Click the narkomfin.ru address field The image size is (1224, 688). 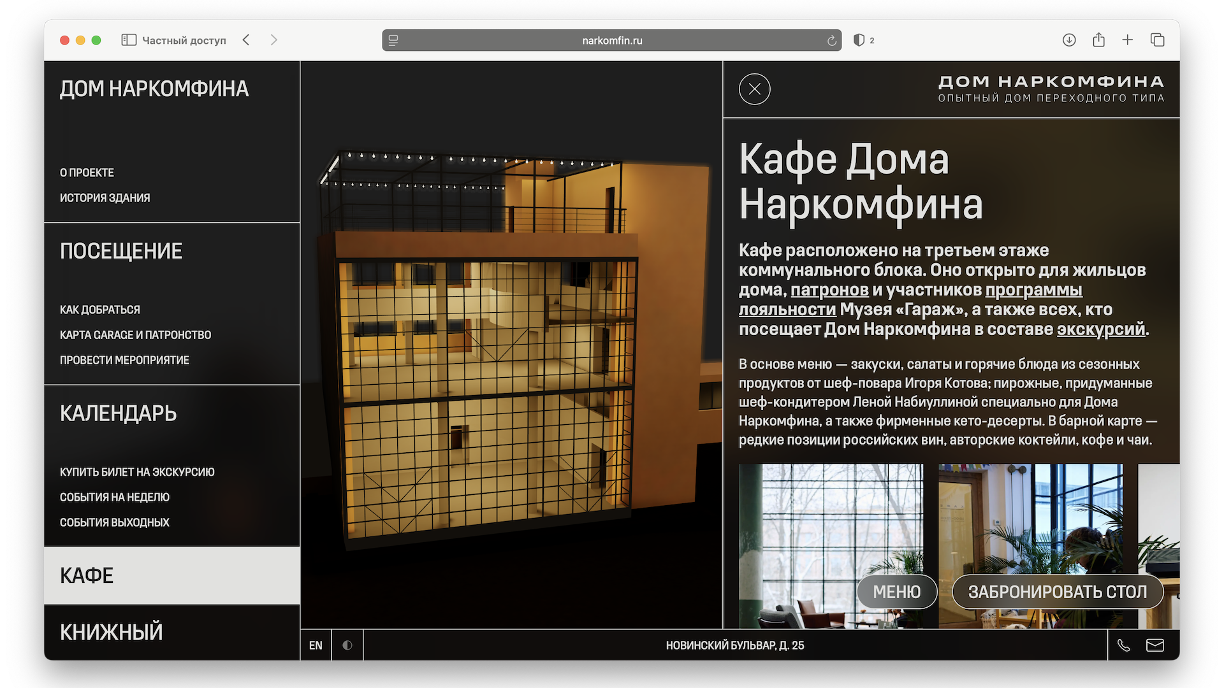click(x=611, y=40)
